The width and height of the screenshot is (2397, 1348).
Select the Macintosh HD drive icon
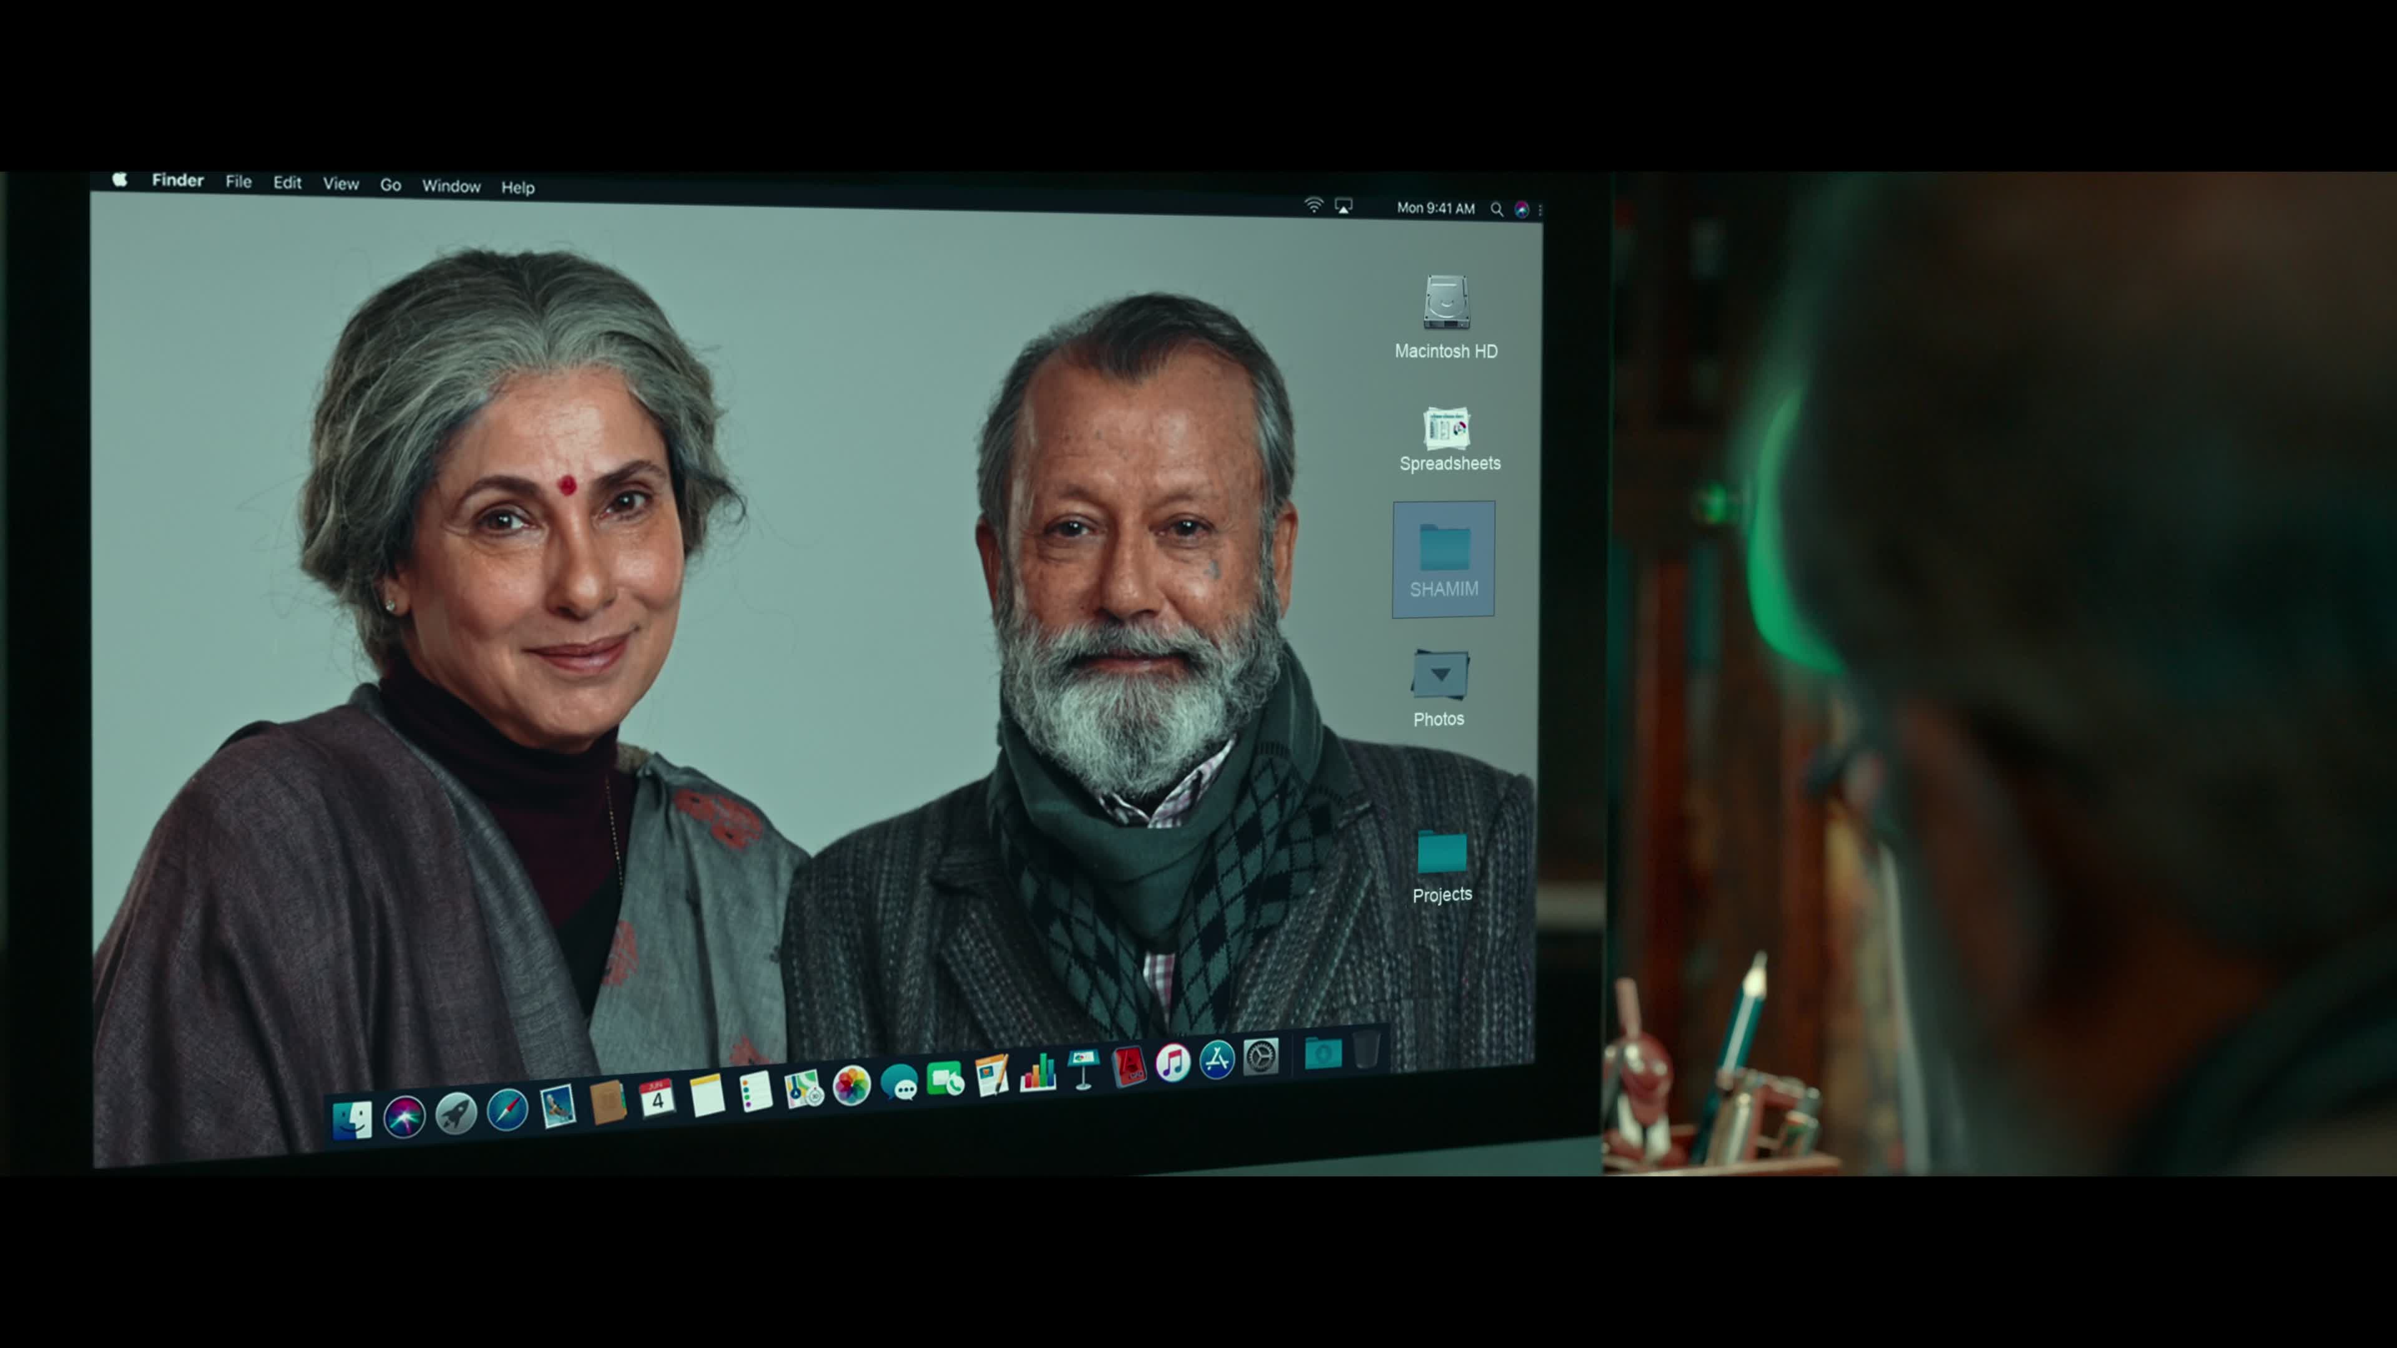[1446, 302]
